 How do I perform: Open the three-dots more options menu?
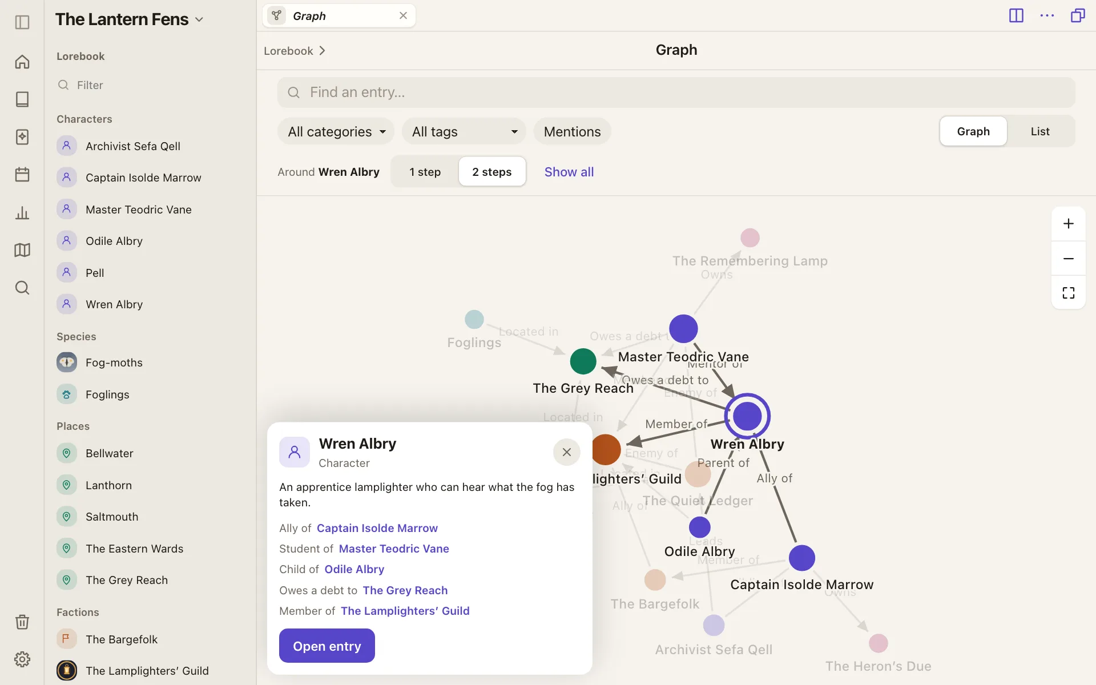coord(1047,15)
